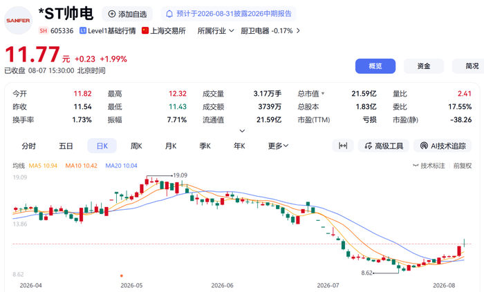
Task: Expand more quote details chevron
Action: 242,131
